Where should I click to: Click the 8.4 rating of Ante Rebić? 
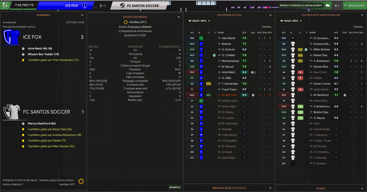coord(245,72)
